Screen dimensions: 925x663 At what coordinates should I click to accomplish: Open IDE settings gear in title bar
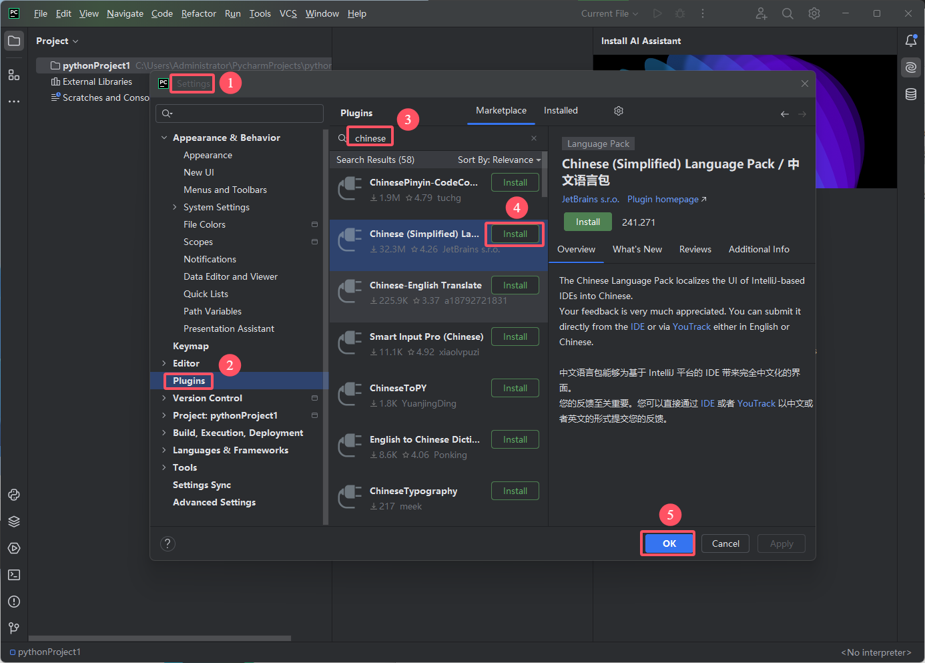(x=814, y=13)
